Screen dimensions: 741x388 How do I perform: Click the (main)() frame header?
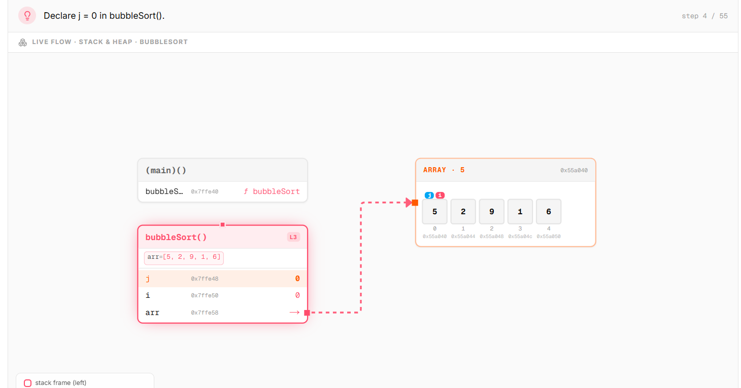point(223,170)
